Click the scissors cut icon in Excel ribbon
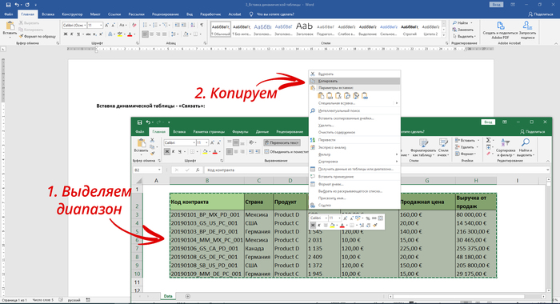 pos(153,140)
